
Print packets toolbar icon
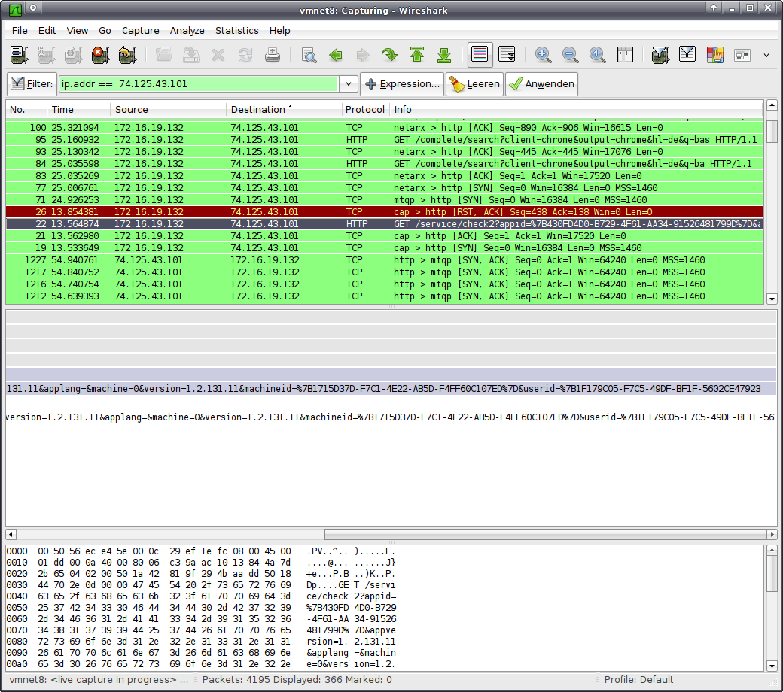[x=272, y=55]
